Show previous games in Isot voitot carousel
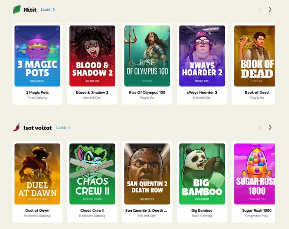 (x=260, y=128)
